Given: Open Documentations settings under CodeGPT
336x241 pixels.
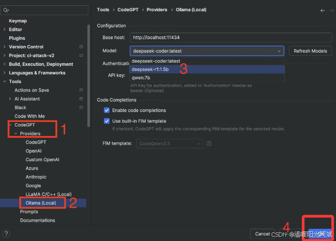Looking at the screenshot, I should tap(38, 221).
